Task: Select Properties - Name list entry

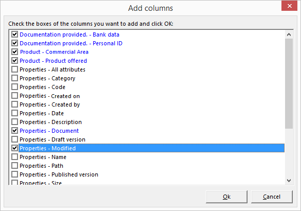Action: (43, 157)
